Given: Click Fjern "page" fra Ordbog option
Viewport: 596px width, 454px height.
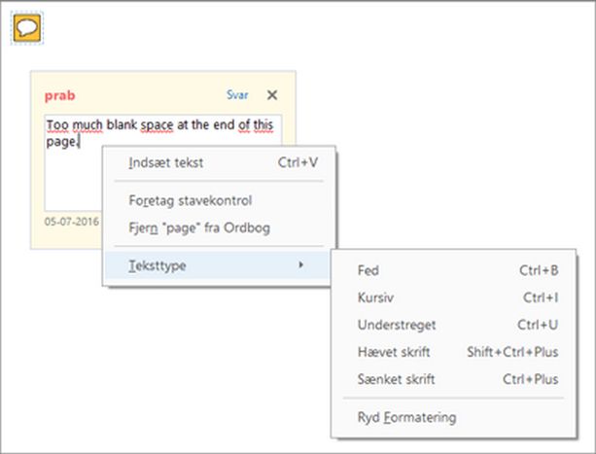Looking at the screenshot, I should pos(199,227).
